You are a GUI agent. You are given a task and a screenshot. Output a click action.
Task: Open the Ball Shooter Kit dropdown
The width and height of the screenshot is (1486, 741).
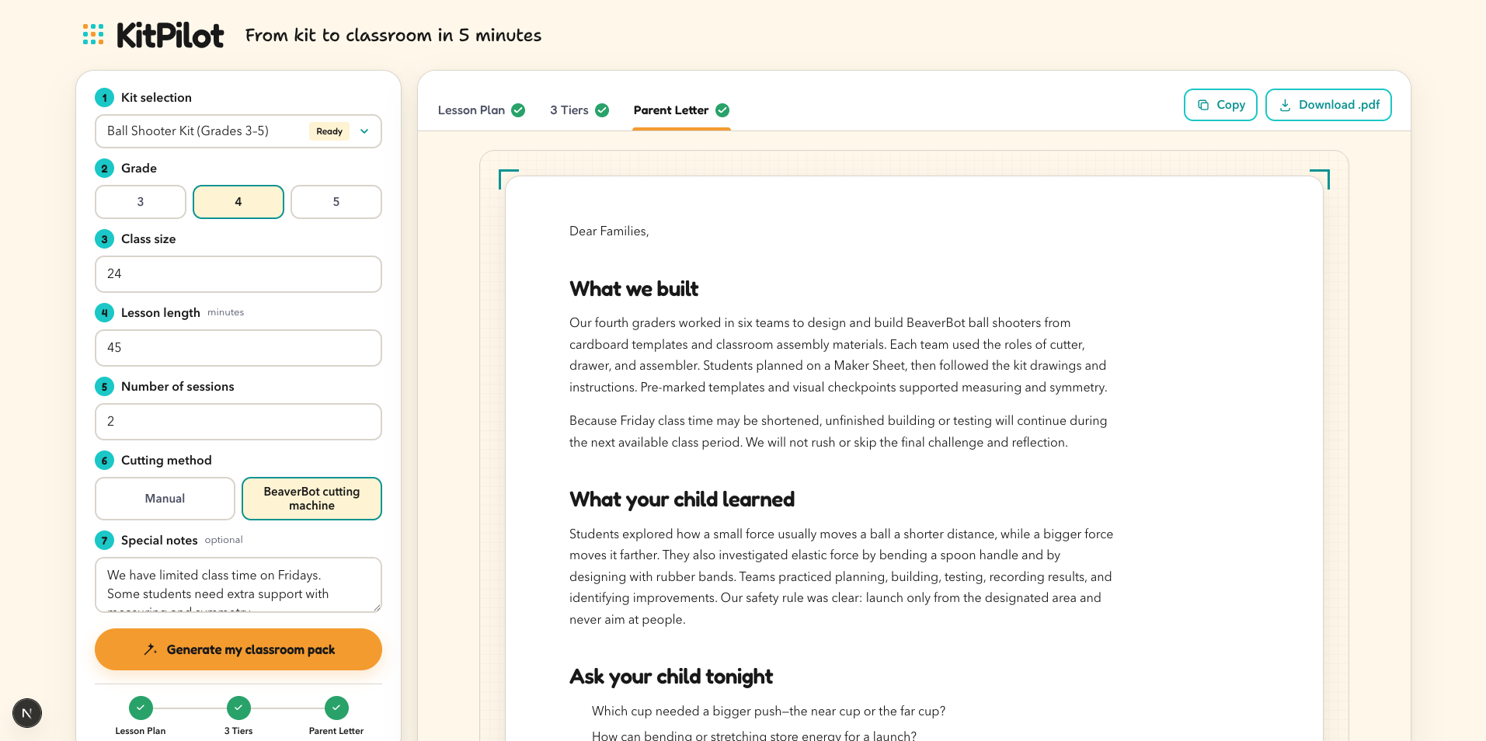point(238,131)
